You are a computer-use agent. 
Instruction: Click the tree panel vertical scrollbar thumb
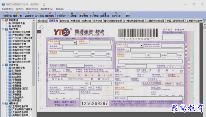click(x=34, y=54)
